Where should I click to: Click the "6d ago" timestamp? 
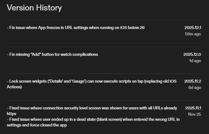tap(195, 87)
